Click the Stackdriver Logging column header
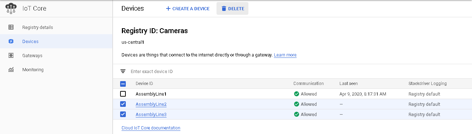 click(428, 84)
